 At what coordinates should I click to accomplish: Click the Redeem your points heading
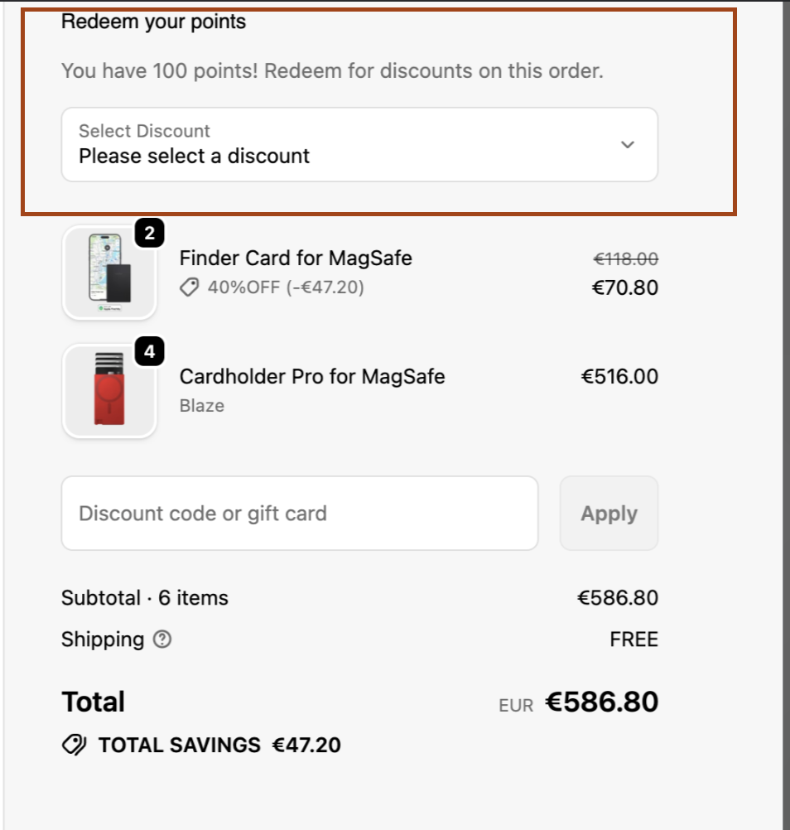pyautogui.click(x=154, y=22)
